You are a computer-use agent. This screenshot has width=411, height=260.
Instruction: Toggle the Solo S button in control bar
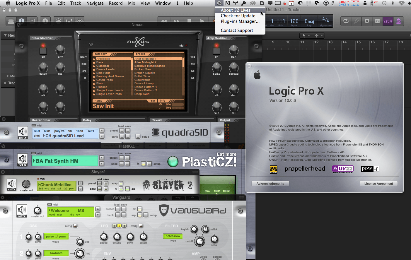click(377, 21)
